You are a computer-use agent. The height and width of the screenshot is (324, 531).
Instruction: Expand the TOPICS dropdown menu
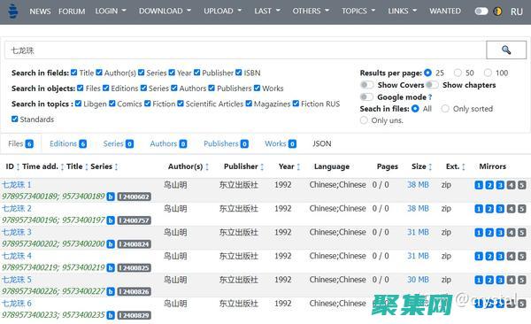point(358,12)
